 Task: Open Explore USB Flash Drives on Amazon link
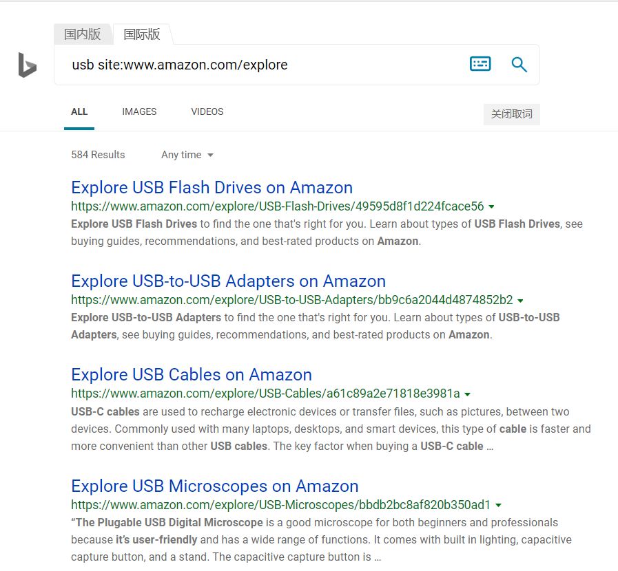click(x=212, y=187)
